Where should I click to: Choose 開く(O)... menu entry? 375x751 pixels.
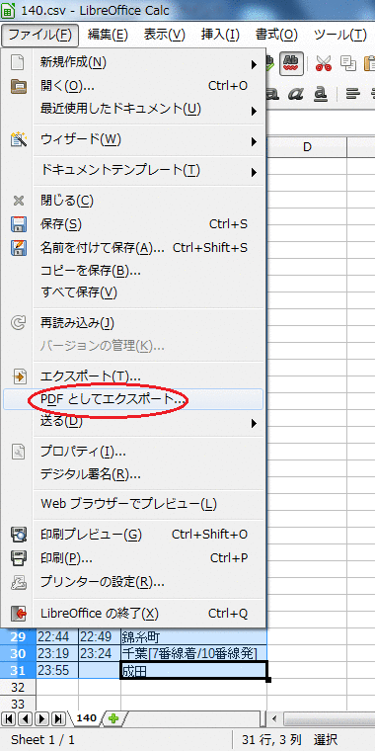pos(133,86)
